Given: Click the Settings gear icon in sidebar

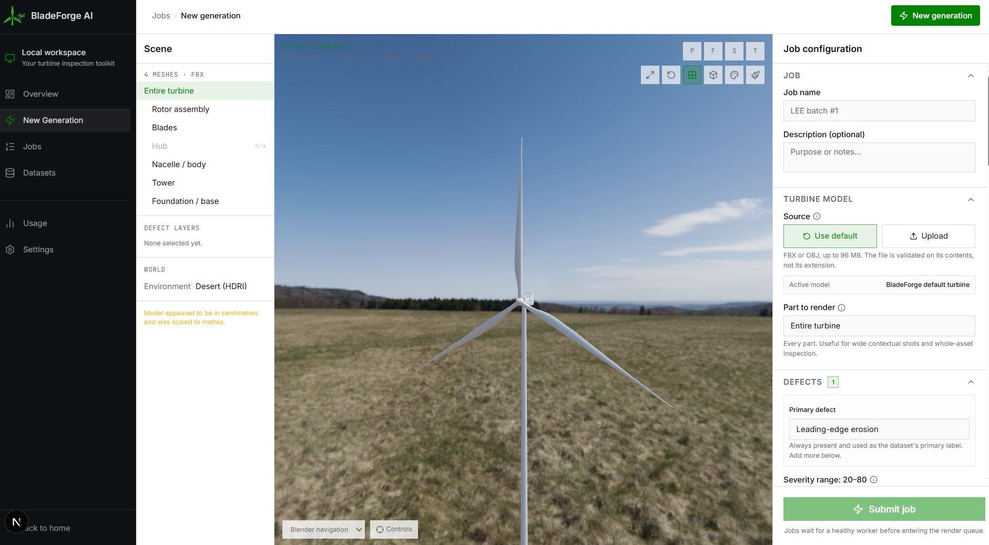Looking at the screenshot, I should tap(10, 250).
